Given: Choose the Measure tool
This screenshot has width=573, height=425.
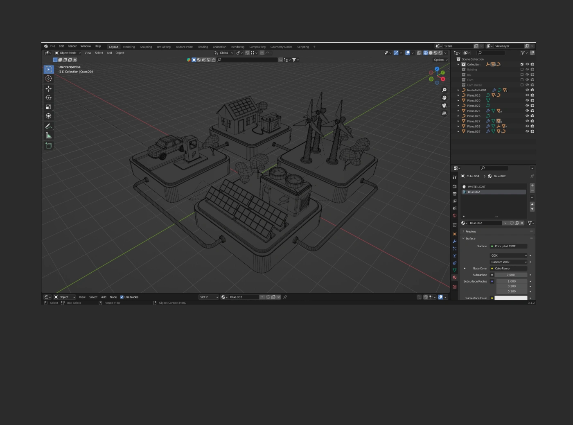Looking at the screenshot, I should [x=49, y=136].
